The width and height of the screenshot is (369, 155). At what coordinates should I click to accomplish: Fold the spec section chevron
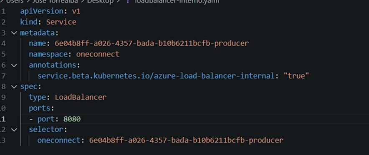(14, 87)
